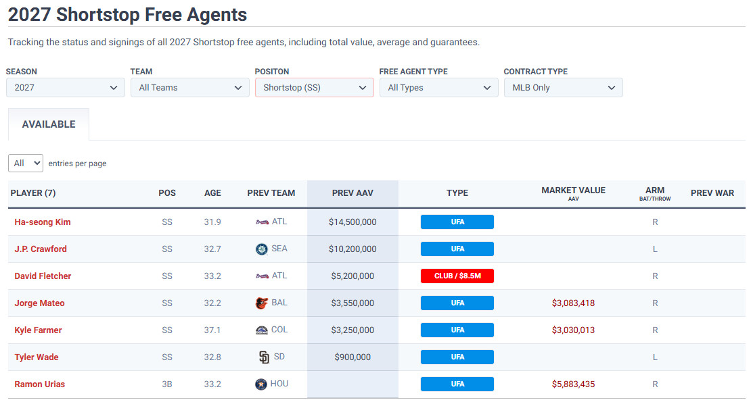This screenshot has height=404, width=751.
Task: Open the Season dropdown showing 2027
Action: (66, 88)
